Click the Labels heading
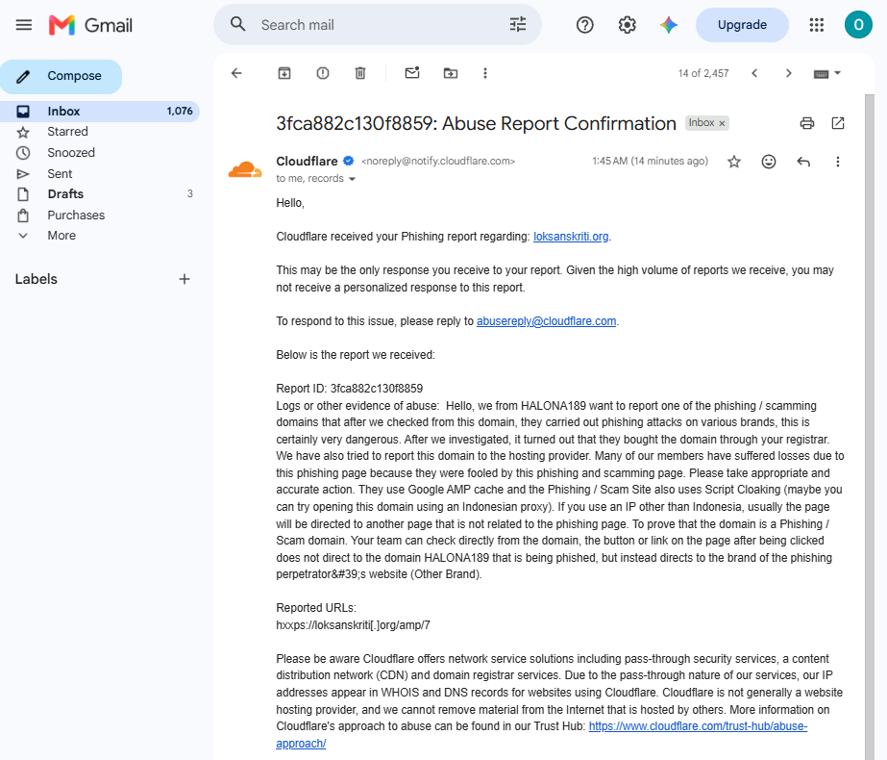 [x=37, y=279]
